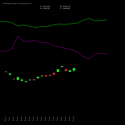Screen dimensions: 125x125
Task: Select the last green candlestick above 24 Aug
Action: [x=74, y=69]
